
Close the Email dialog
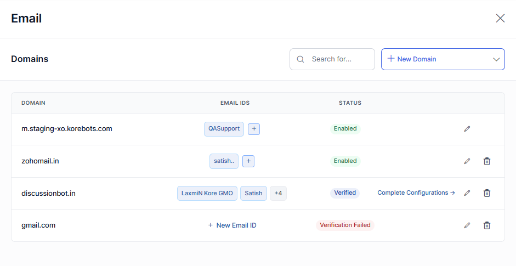(x=500, y=19)
